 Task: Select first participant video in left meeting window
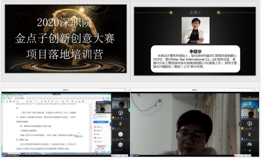click(x=121, y=104)
